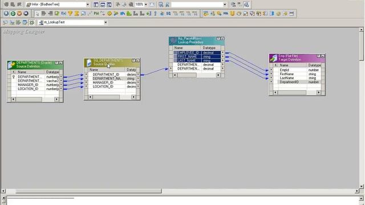This screenshot has height=205, width=365.
Task: Click the yellow diamond transformation icon
Action: [109, 14]
